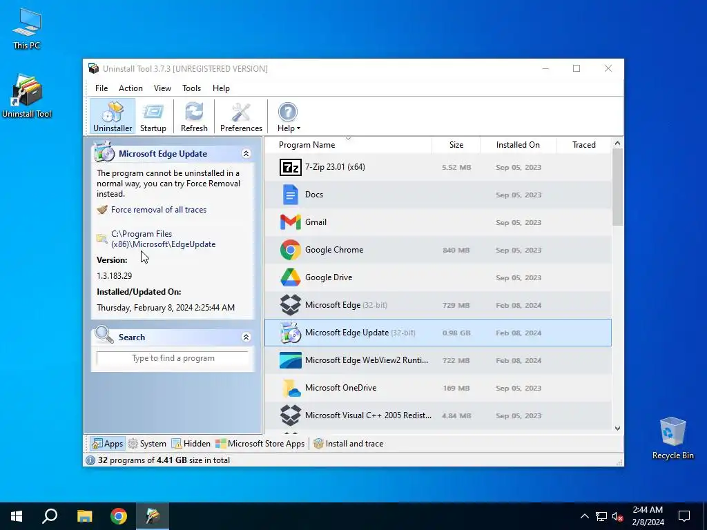Select the Microsoft OneDrive icon

coord(291,388)
